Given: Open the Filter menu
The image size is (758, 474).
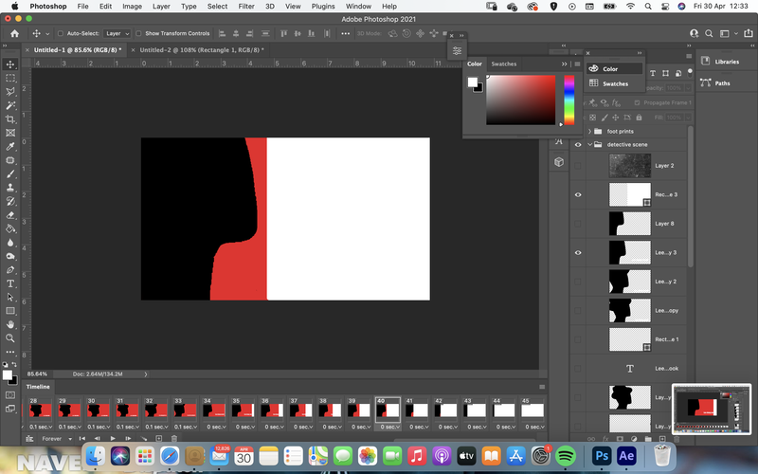Looking at the screenshot, I should (x=246, y=7).
